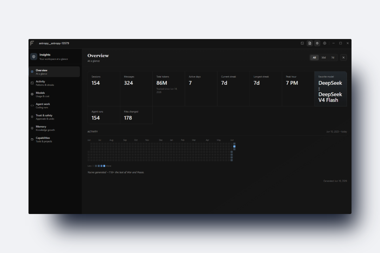Open the Capabilities section in sidebar
The height and width of the screenshot is (253, 380).
[54, 140]
